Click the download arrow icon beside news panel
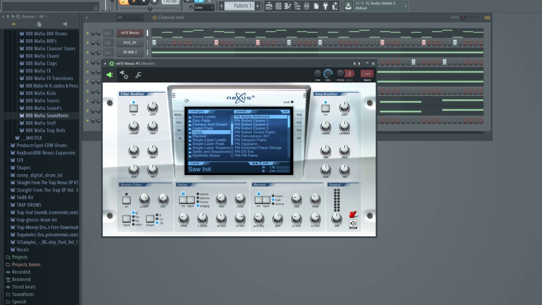 pyautogui.click(x=348, y=6)
